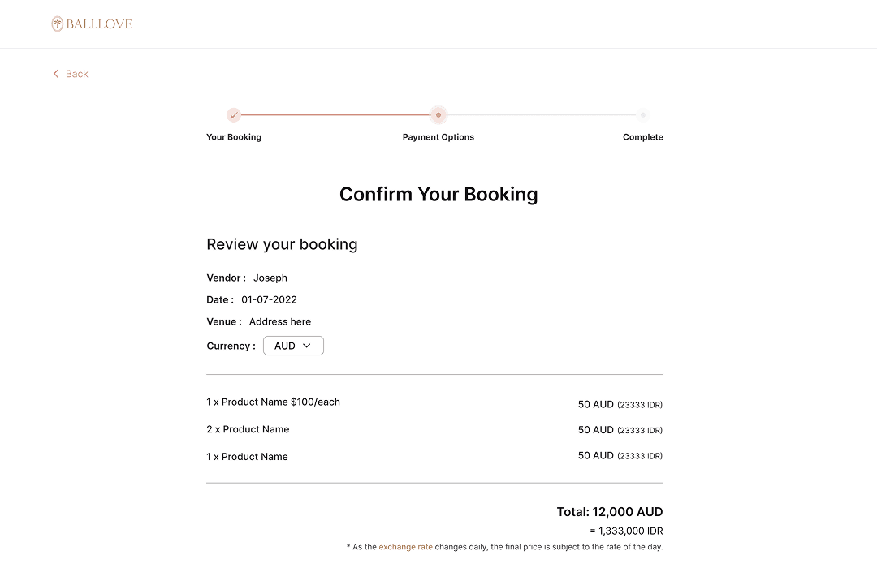Screen dimensions: 877x568
Task: Open the AUD currency dropdown
Action: pos(292,346)
